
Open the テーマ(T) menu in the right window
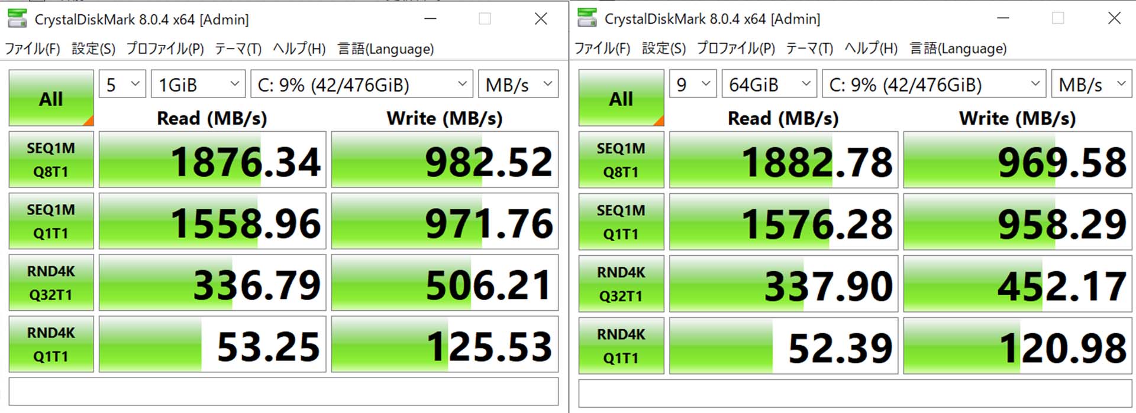point(809,48)
